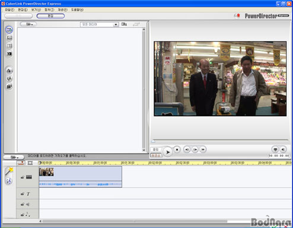Click the highlighted Edit mode button
The width and height of the screenshot is (293, 228).
click(50, 16)
